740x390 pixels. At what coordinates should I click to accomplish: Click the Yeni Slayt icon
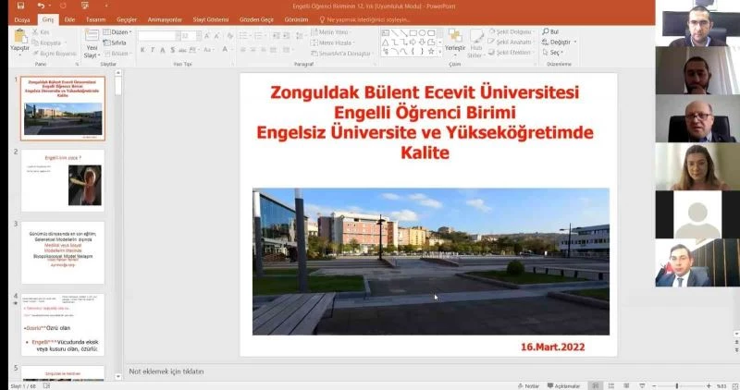click(92, 35)
